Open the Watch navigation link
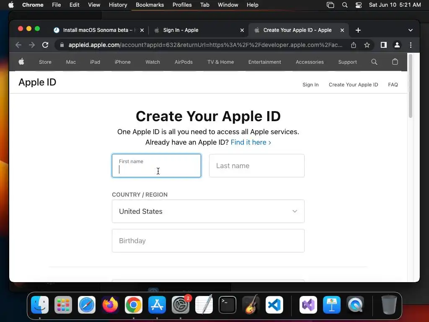Viewport: 429px width, 322px height. pyautogui.click(x=152, y=62)
